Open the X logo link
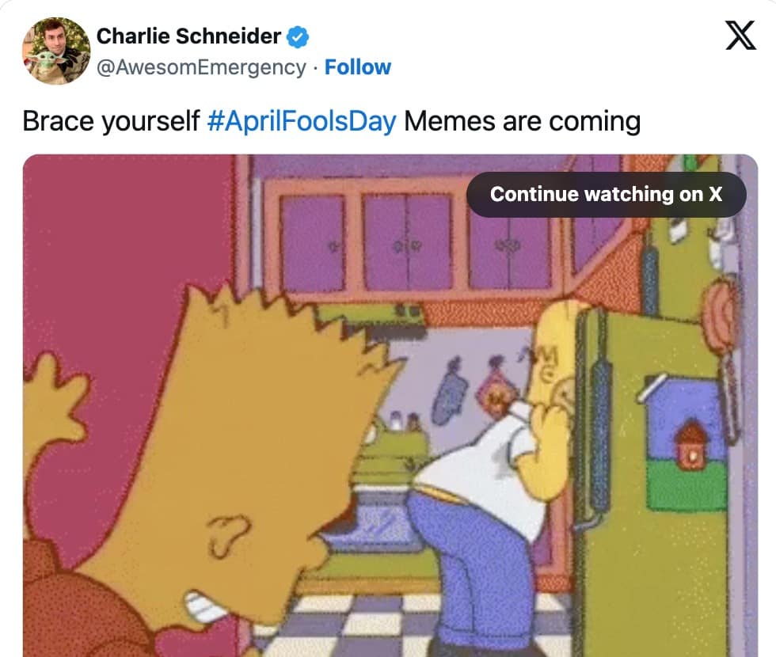This screenshot has height=657, width=776. [x=740, y=35]
